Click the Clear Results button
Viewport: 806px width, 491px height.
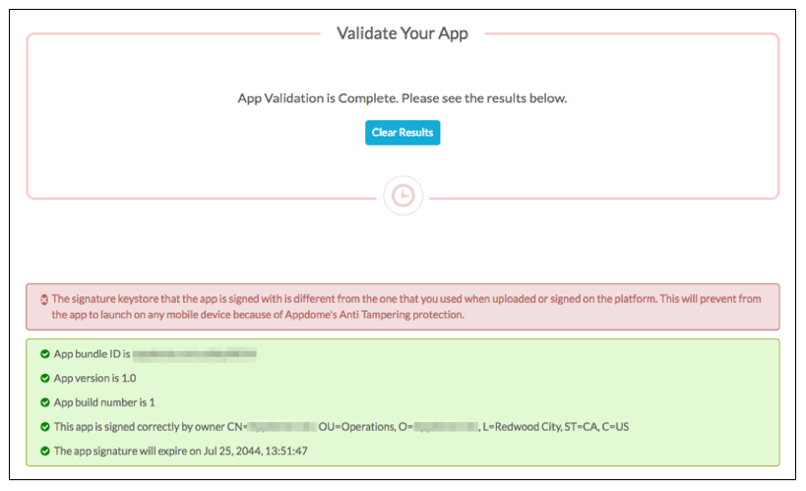point(403,133)
